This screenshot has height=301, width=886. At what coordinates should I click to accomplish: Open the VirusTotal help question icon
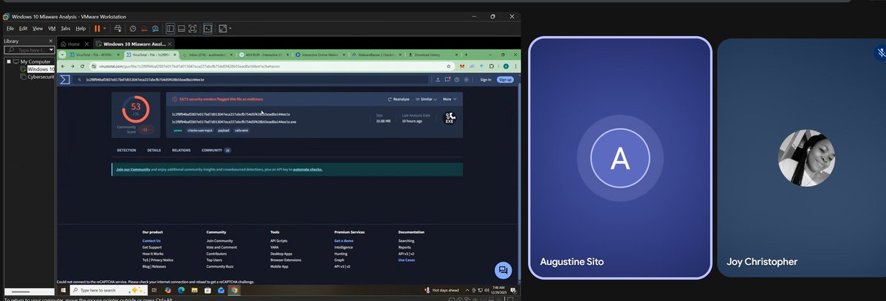(x=457, y=80)
